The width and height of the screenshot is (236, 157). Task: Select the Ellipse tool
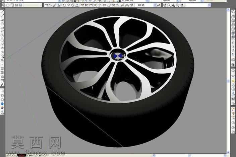tap(2, 48)
